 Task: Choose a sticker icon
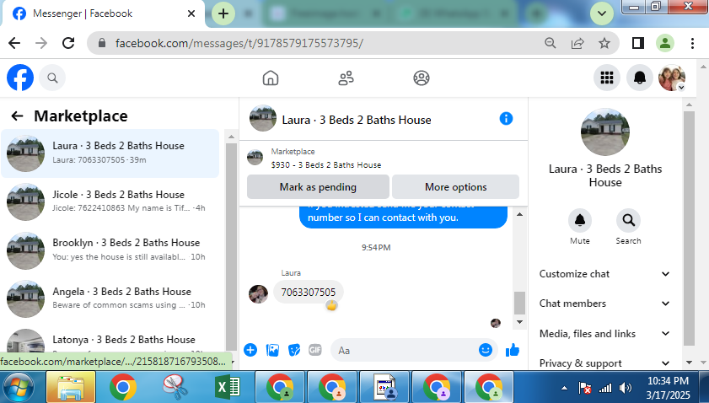pyautogui.click(x=294, y=350)
